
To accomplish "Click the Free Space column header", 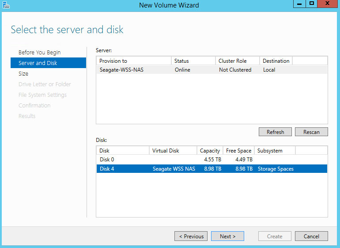I will pos(238,151).
